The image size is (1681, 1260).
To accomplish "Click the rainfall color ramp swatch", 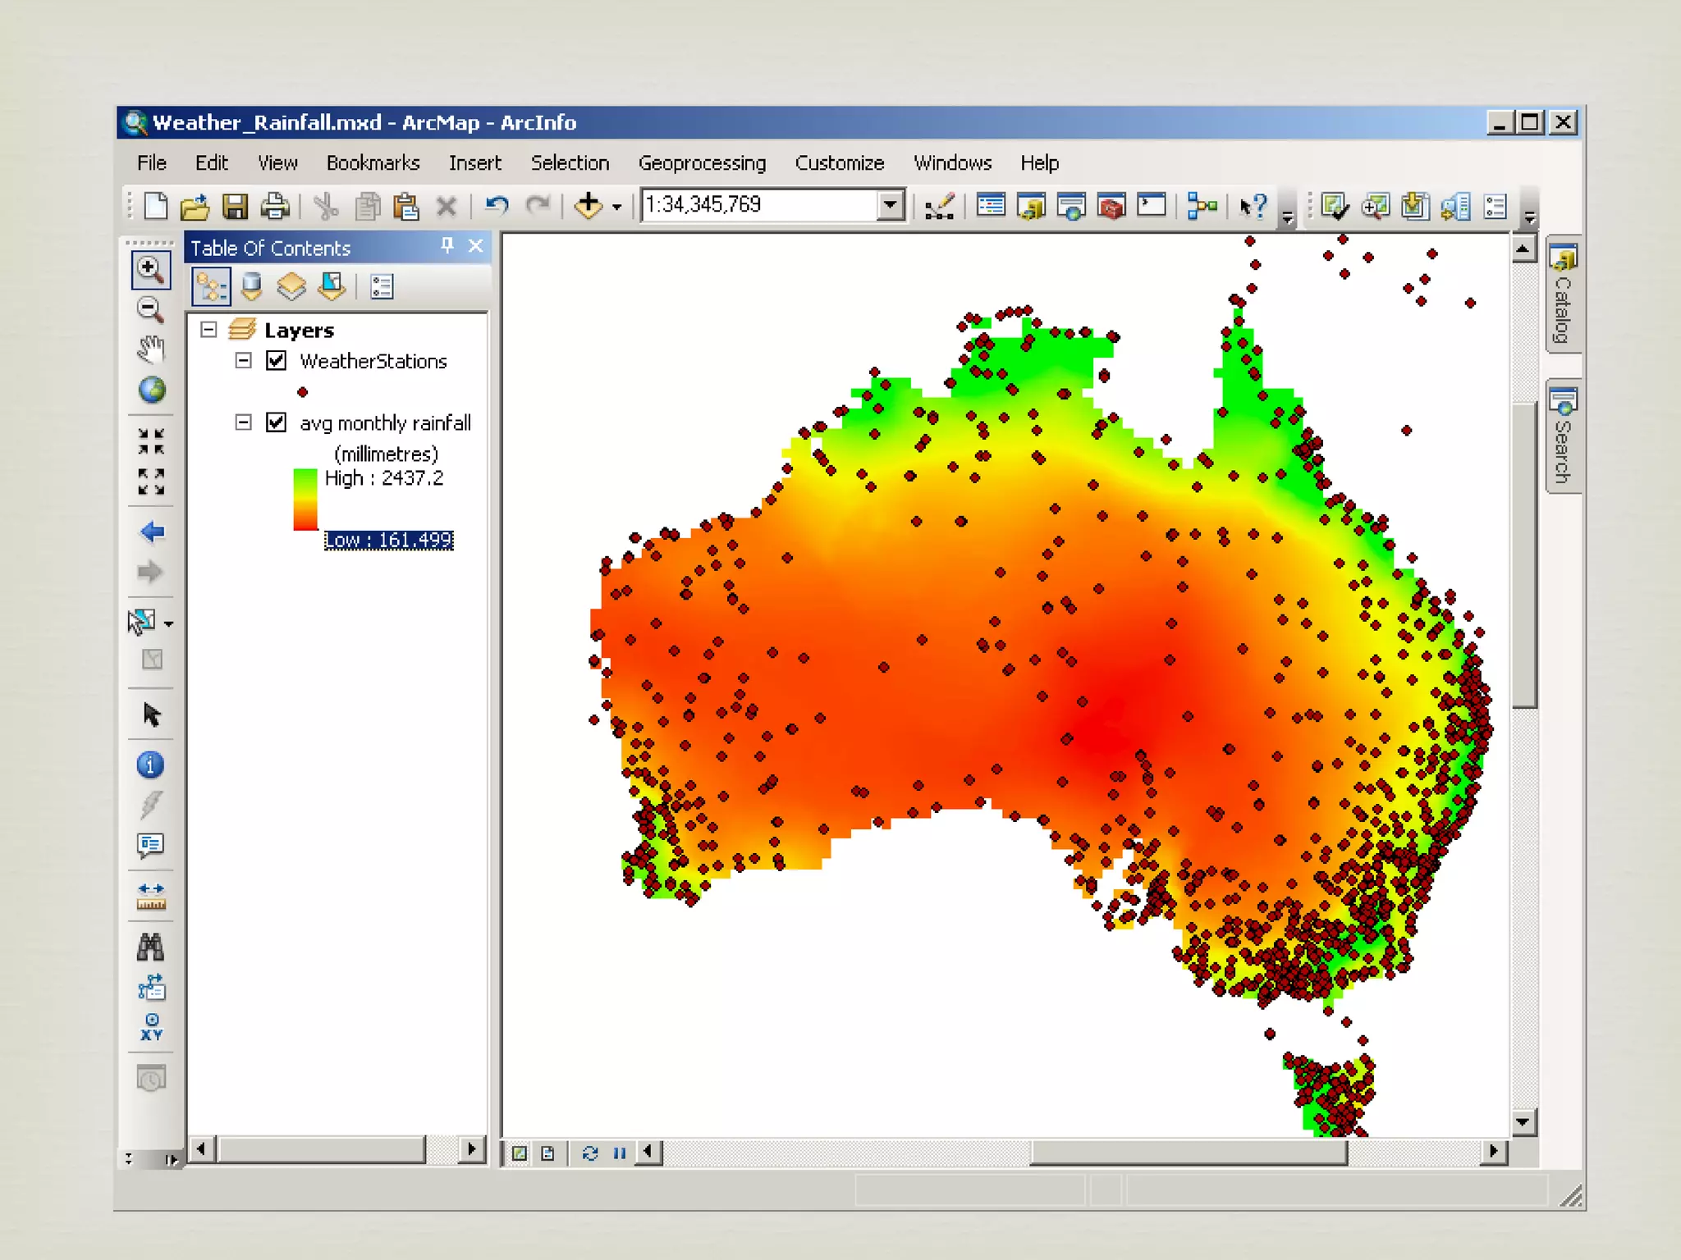I will (x=305, y=500).
